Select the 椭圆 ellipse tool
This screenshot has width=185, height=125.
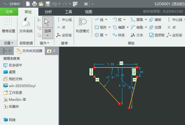point(119,28)
